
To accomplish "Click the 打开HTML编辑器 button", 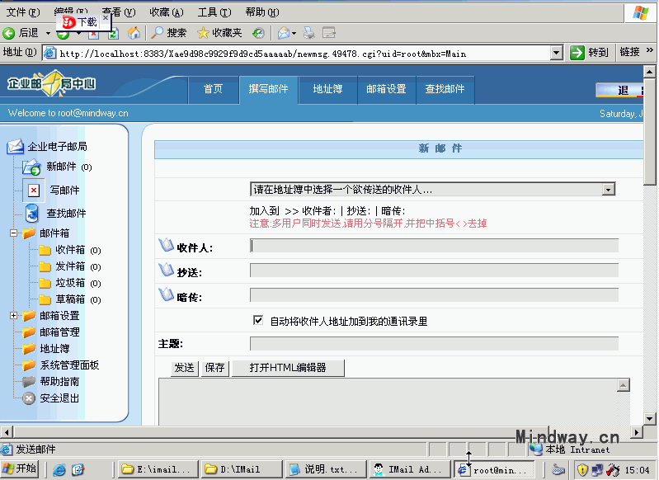I will [287, 368].
